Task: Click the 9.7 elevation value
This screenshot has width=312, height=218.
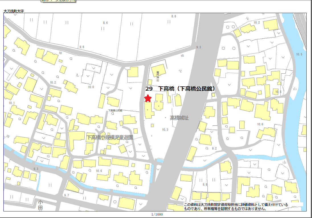Action: coord(67,195)
